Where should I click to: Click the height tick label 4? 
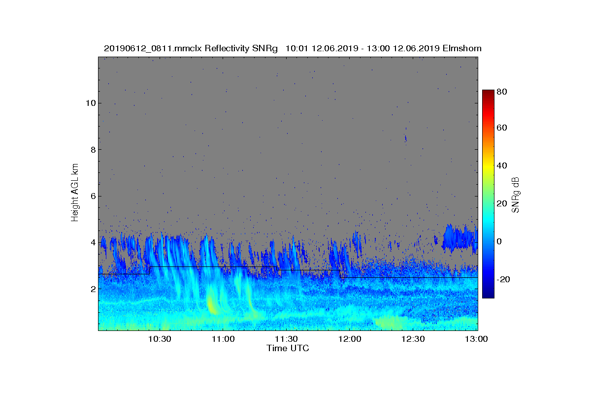point(93,242)
